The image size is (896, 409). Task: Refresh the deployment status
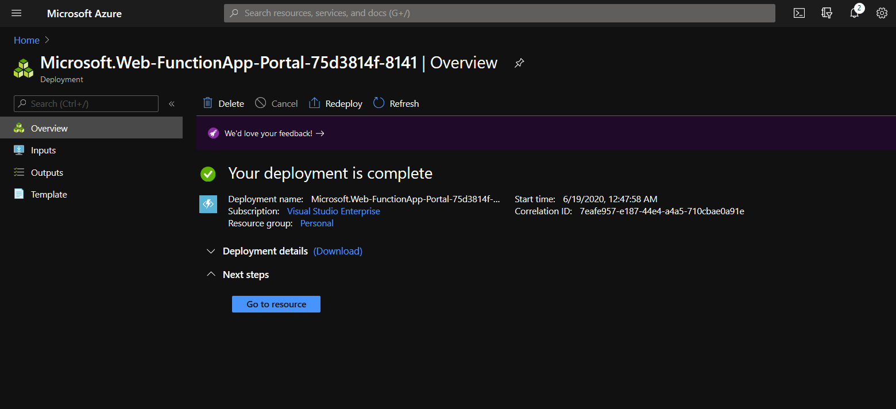[396, 103]
